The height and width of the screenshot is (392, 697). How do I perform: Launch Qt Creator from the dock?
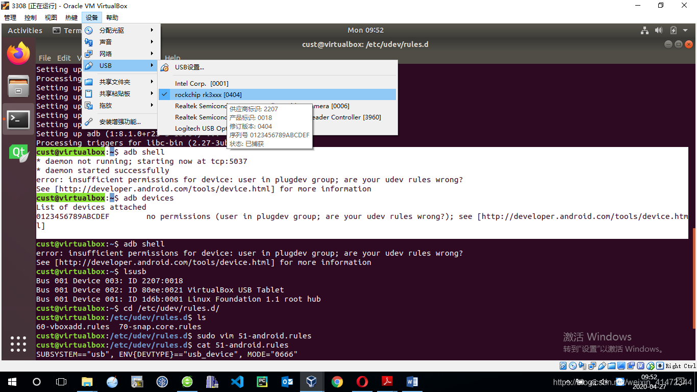point(18,152)
